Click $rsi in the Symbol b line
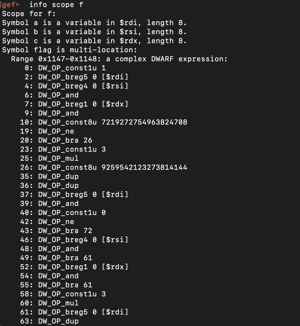Screen dimensions: 300x326 (129, 32)
